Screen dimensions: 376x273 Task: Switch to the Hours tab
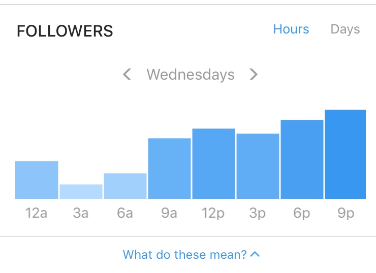pos(291,29)
